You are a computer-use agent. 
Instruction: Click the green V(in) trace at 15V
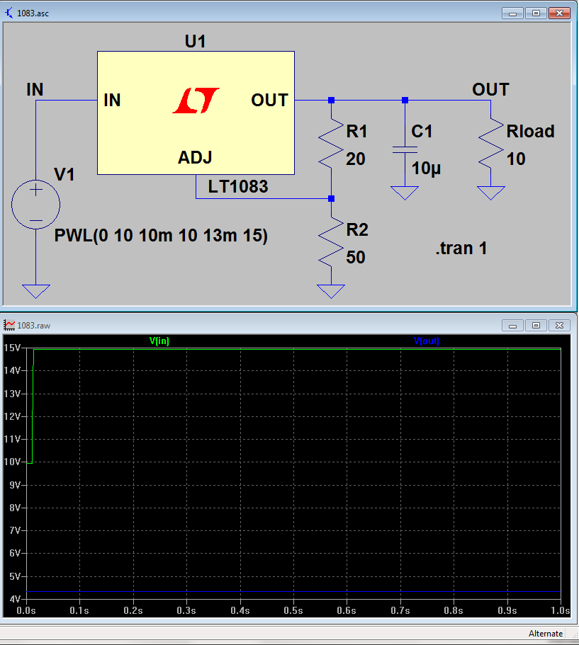tap(296, 349)
